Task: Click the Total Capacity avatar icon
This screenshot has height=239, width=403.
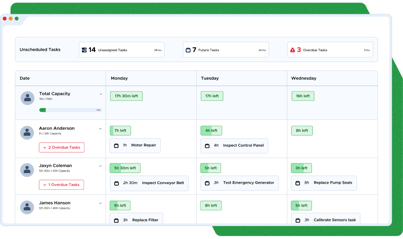Action: coord(27,98)
